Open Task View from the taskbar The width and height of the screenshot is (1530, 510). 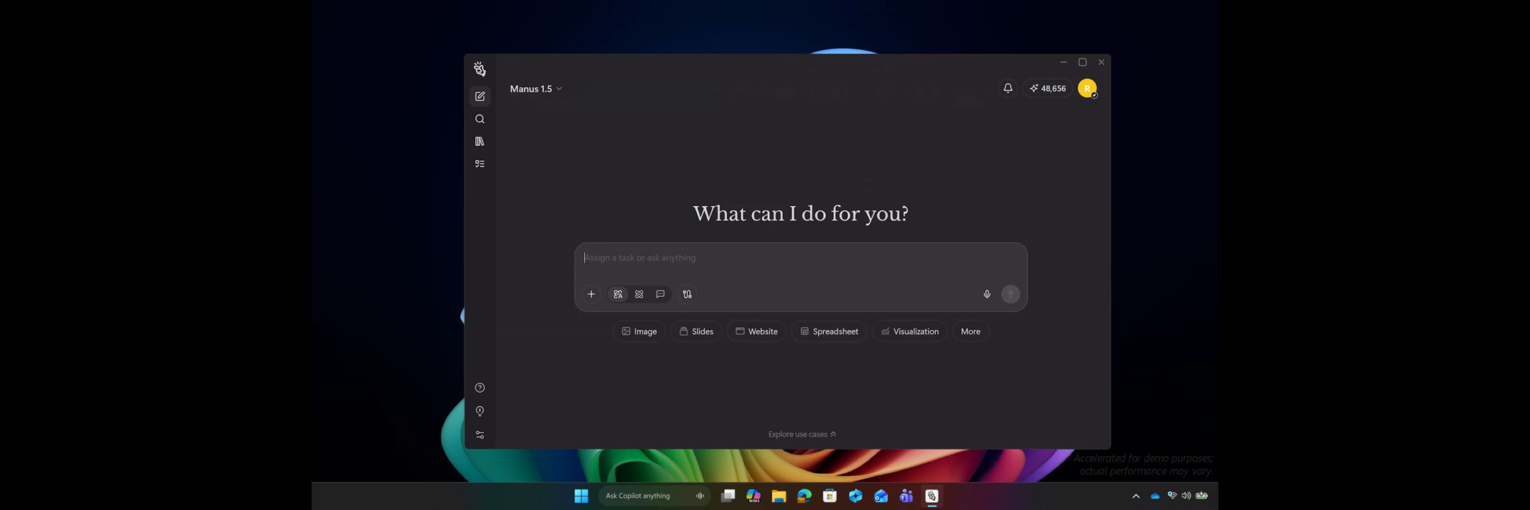point(727,496)
